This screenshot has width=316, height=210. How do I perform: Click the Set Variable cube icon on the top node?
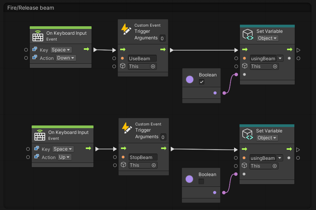point(248,35)
